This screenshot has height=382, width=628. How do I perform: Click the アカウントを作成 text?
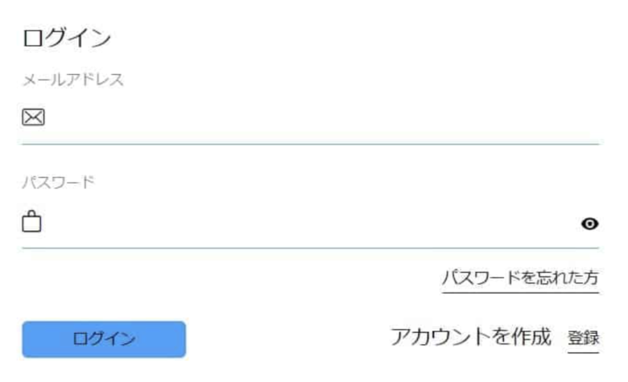(471, 337)
